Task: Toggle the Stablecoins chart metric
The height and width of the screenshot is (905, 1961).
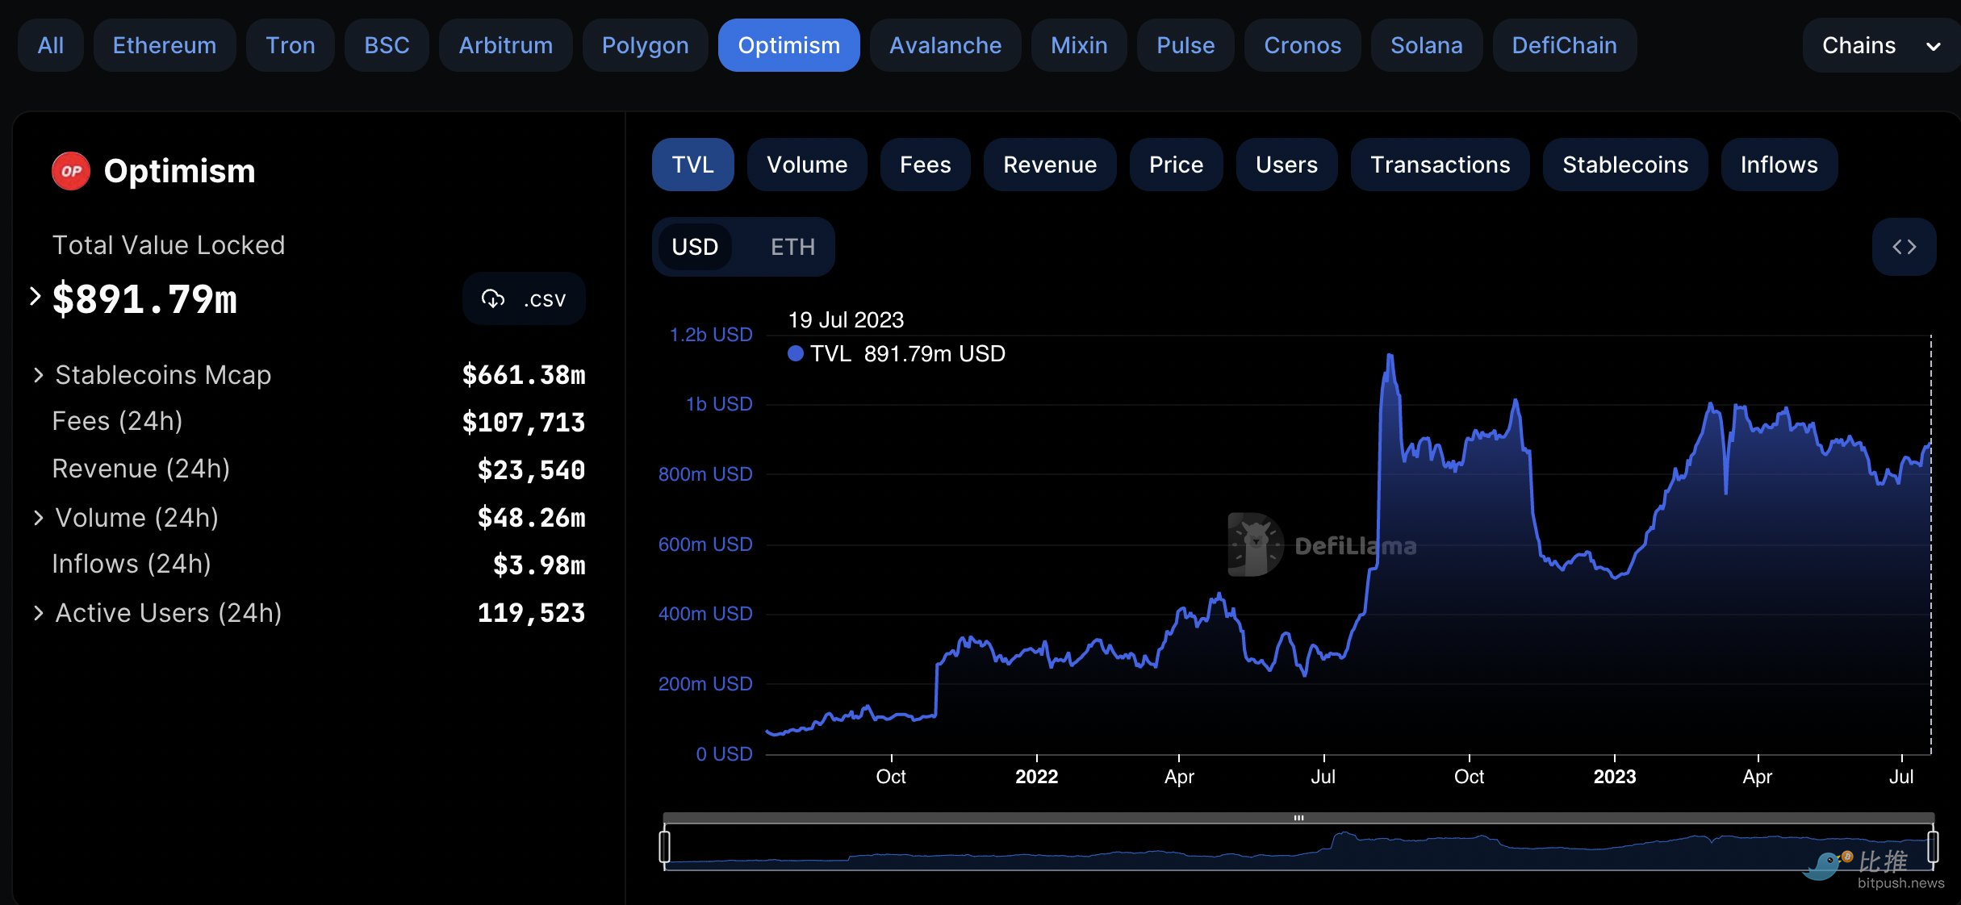Action: click(x=1625, y=165)
